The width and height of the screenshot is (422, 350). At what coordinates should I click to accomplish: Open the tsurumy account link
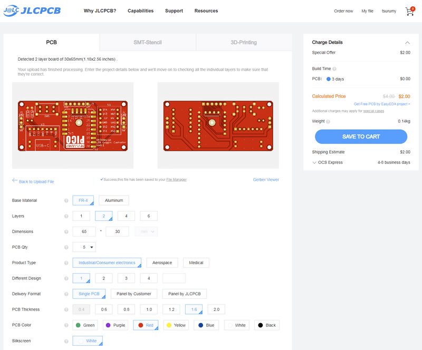[x=389, y=11]
